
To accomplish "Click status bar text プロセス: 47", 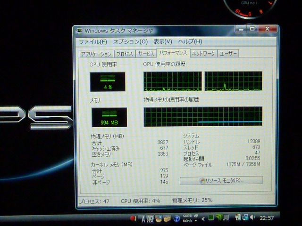I will click(x=94, y=202).
